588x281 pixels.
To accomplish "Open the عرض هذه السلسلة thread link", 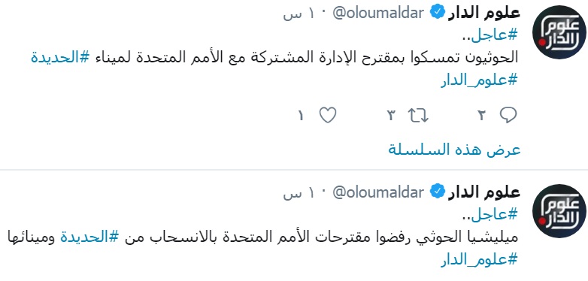I will click(454, 150).
